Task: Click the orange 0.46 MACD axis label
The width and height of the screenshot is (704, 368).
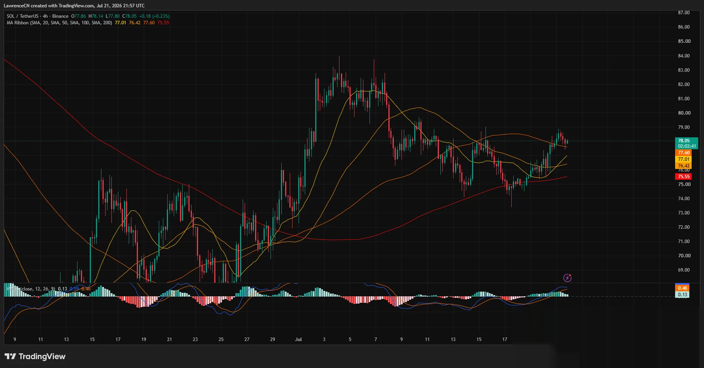Action: (x=682, y=288)
